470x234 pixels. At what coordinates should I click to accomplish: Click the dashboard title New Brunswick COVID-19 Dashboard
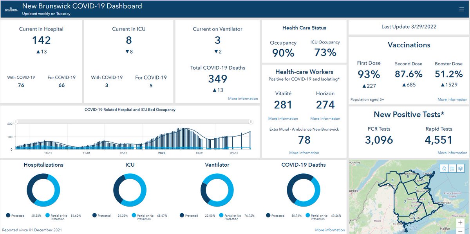pos(82,6)
